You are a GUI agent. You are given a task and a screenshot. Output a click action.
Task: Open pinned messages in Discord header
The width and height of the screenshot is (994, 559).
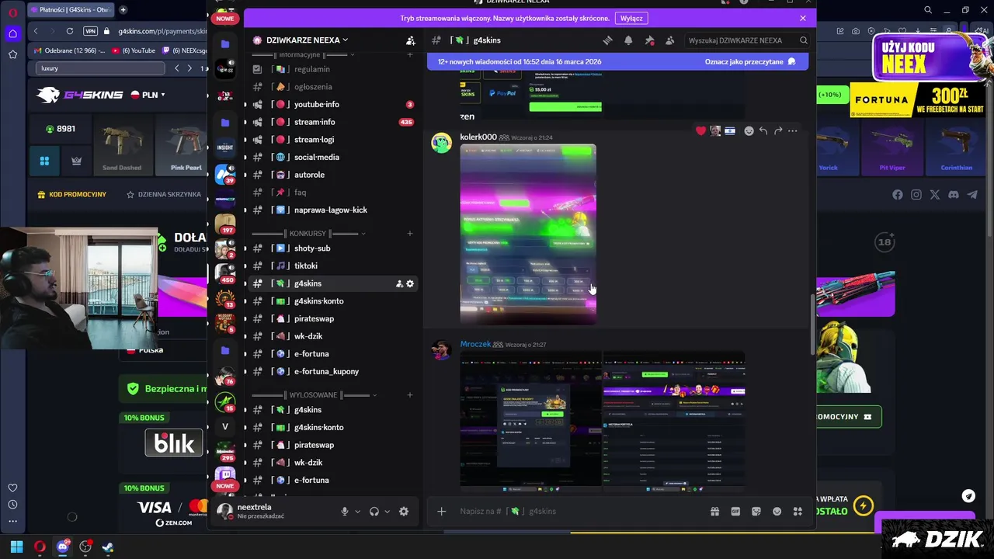(x=649, y=40)
